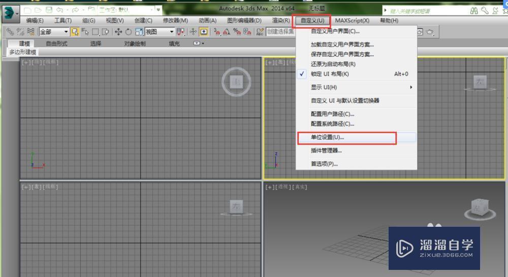Image resolution: width=508 pixels, height=277 pixels.
Task: Open the MAXScript(X) menu
Action: point(352,20)
